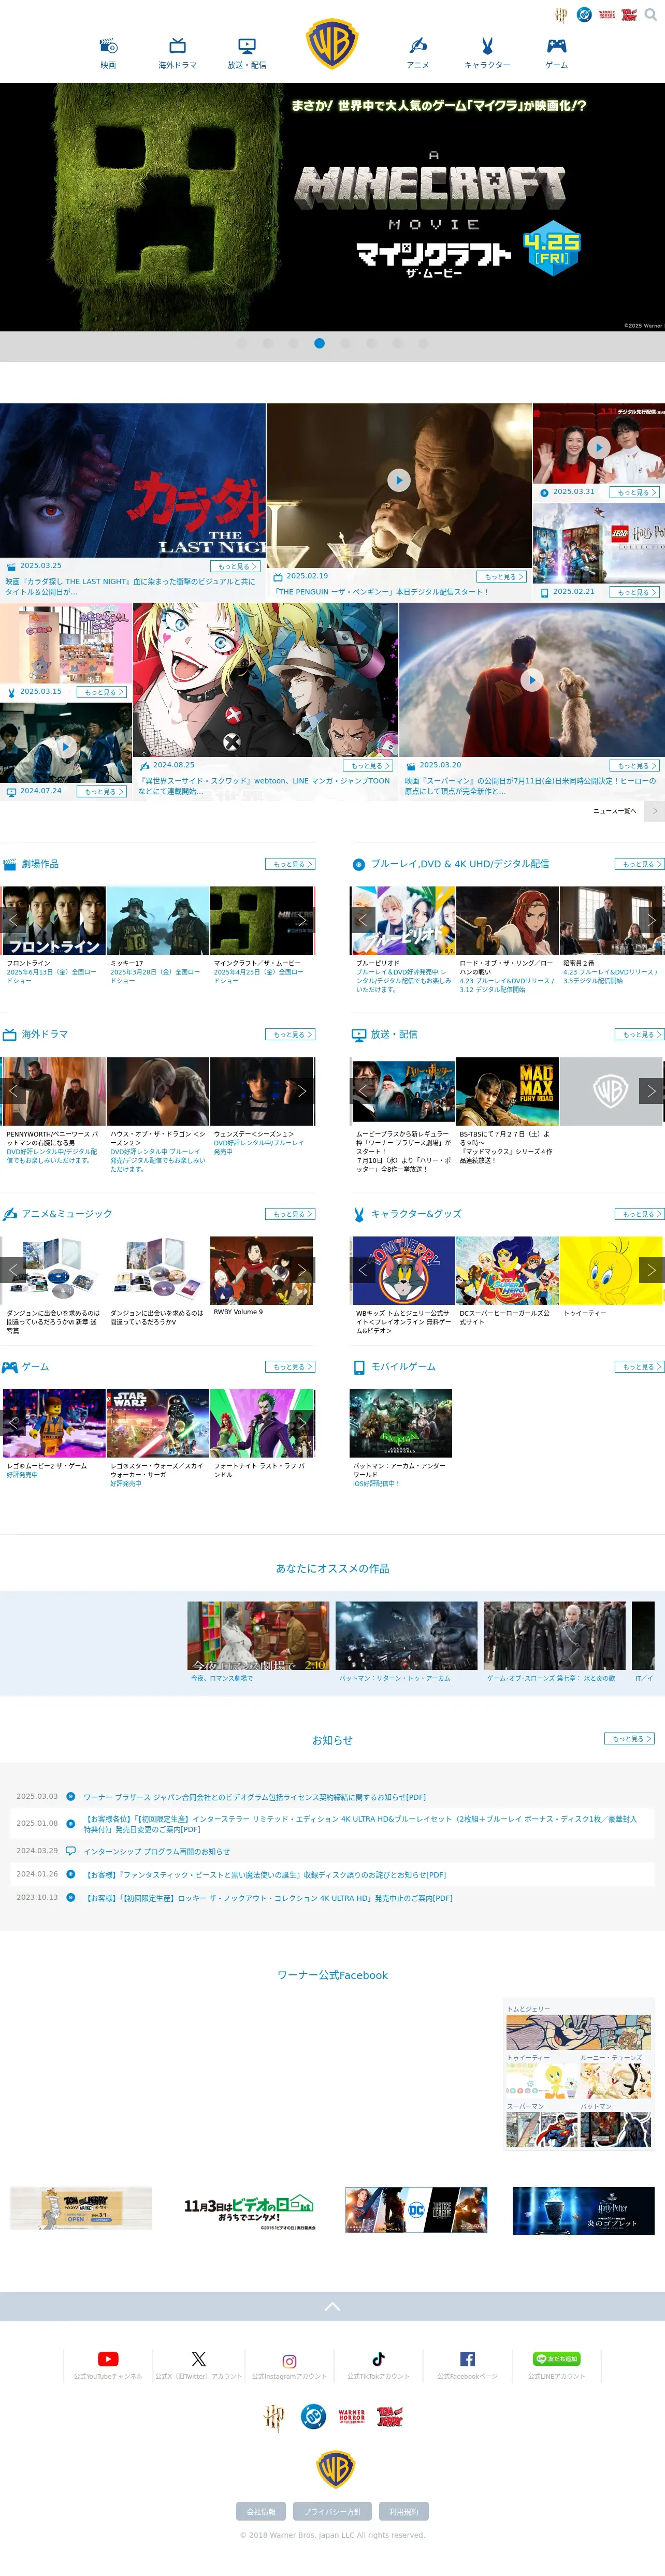Play the 2025.03.31 news video play icon

598,447
